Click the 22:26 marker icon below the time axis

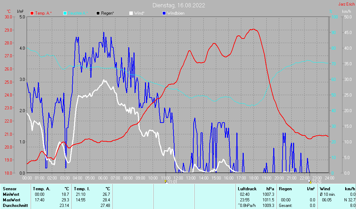click(310, 181)
